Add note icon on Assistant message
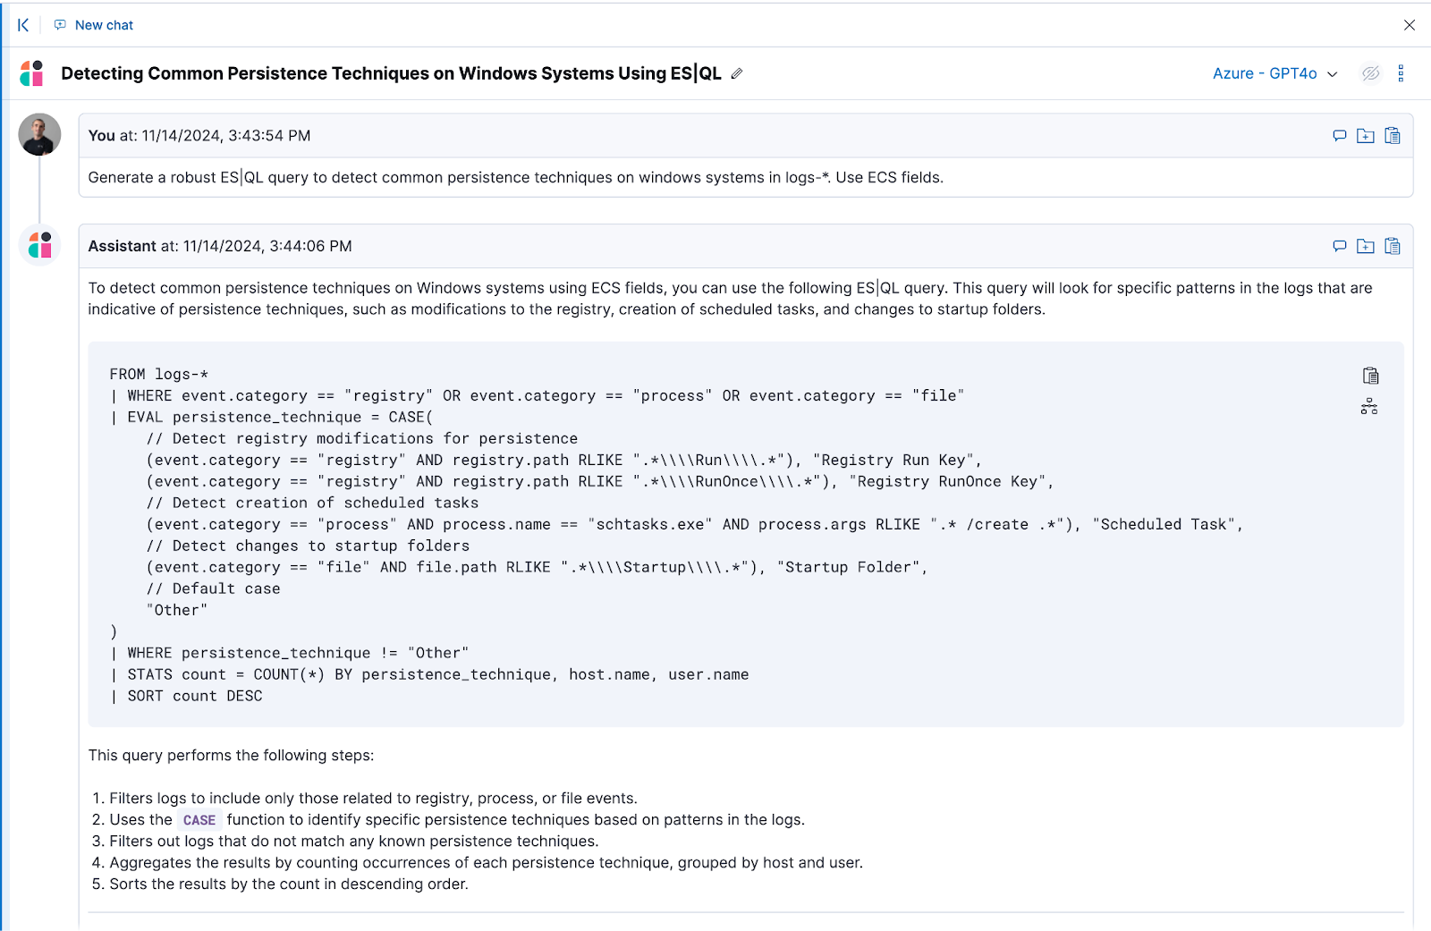Viewport: 1431px width, 931px height. coord(1340,246)
